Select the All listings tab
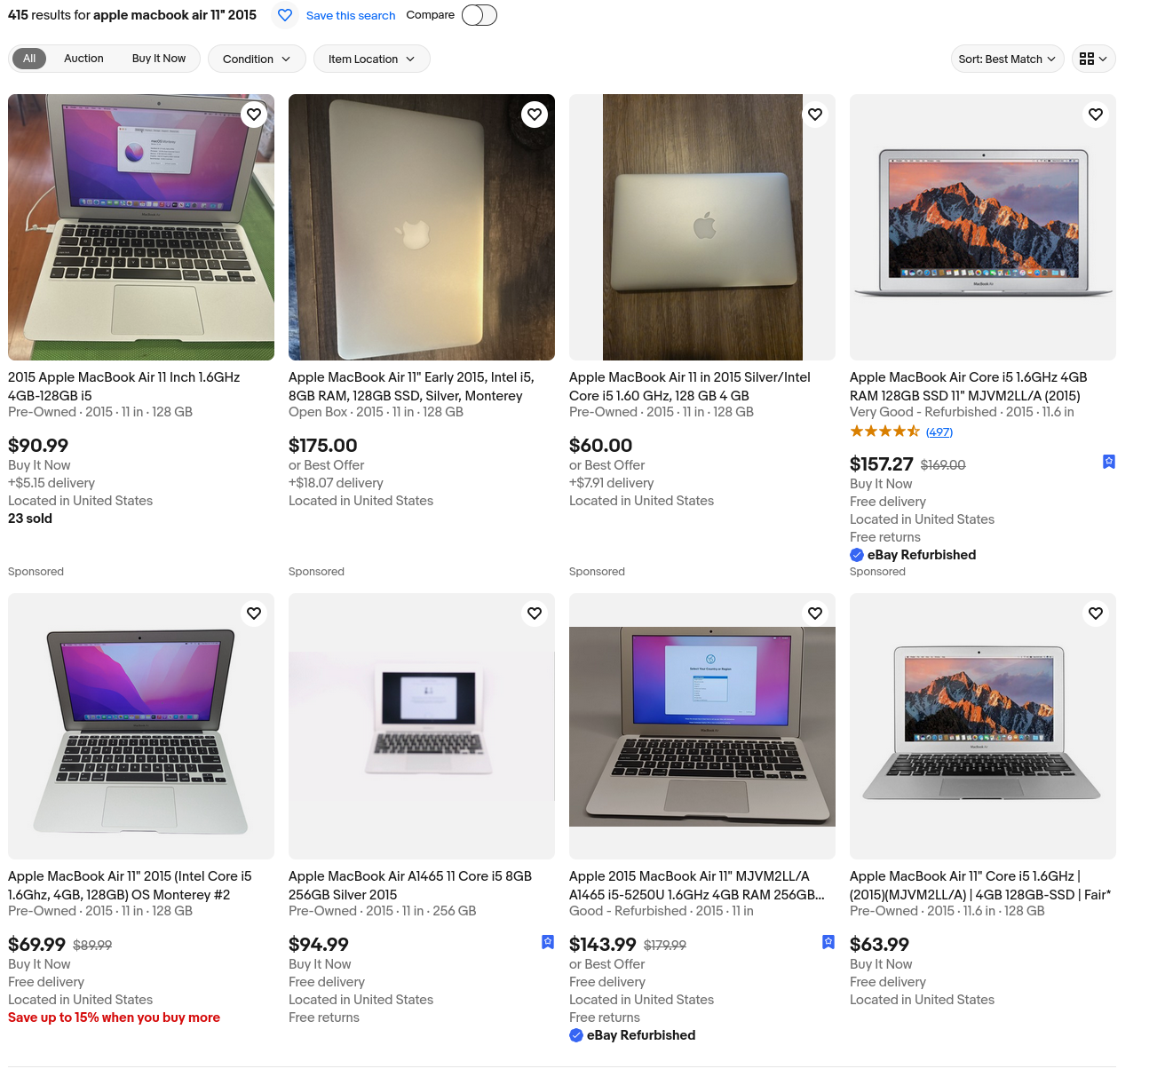Image resolution: width=1165 pixels, height=1069 pixels. tap(29, 59)
